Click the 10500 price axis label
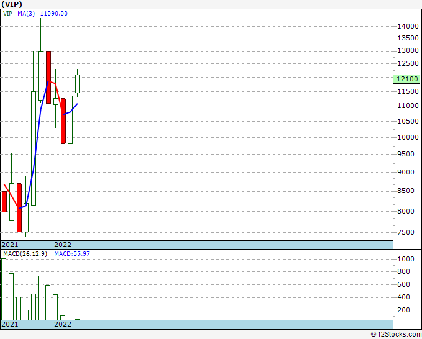422x339 pixels. pos(408,122)
